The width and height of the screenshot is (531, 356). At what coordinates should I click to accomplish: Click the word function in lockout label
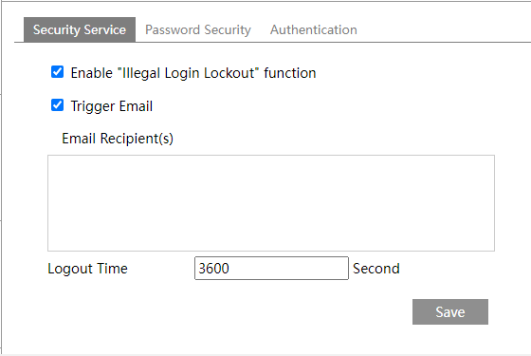(x=290, y=73)
